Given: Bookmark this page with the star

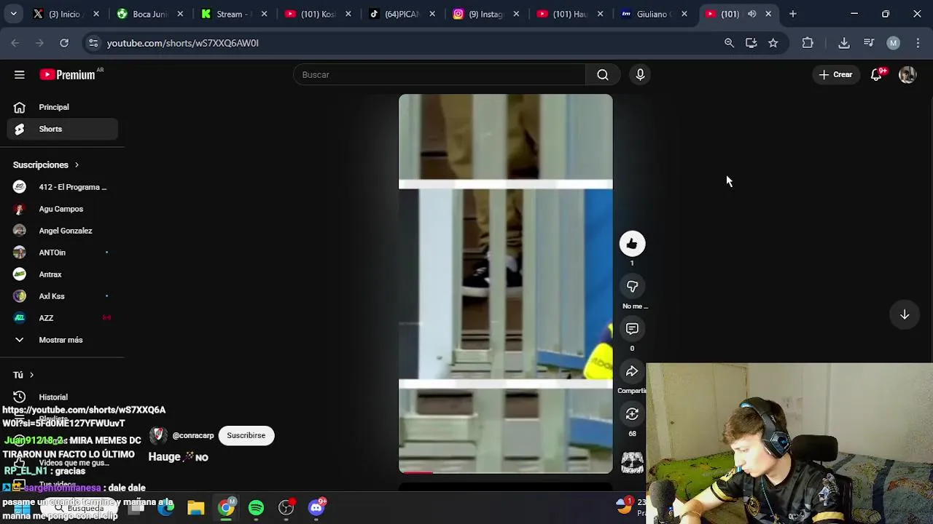Looking at the screenshot, I should (x=773, y=43).
